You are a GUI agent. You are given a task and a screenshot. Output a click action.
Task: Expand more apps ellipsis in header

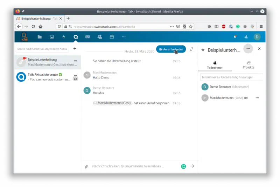124,37
